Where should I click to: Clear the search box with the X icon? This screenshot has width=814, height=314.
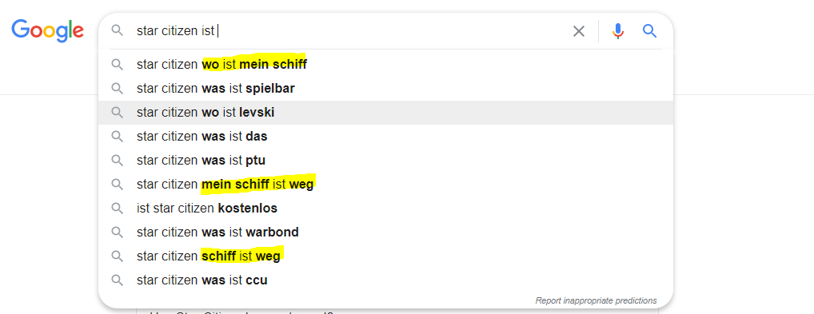579,31
